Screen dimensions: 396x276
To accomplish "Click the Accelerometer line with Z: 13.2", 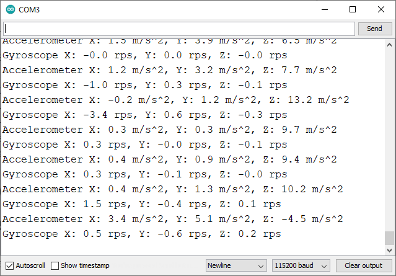I will pos(175,100).
